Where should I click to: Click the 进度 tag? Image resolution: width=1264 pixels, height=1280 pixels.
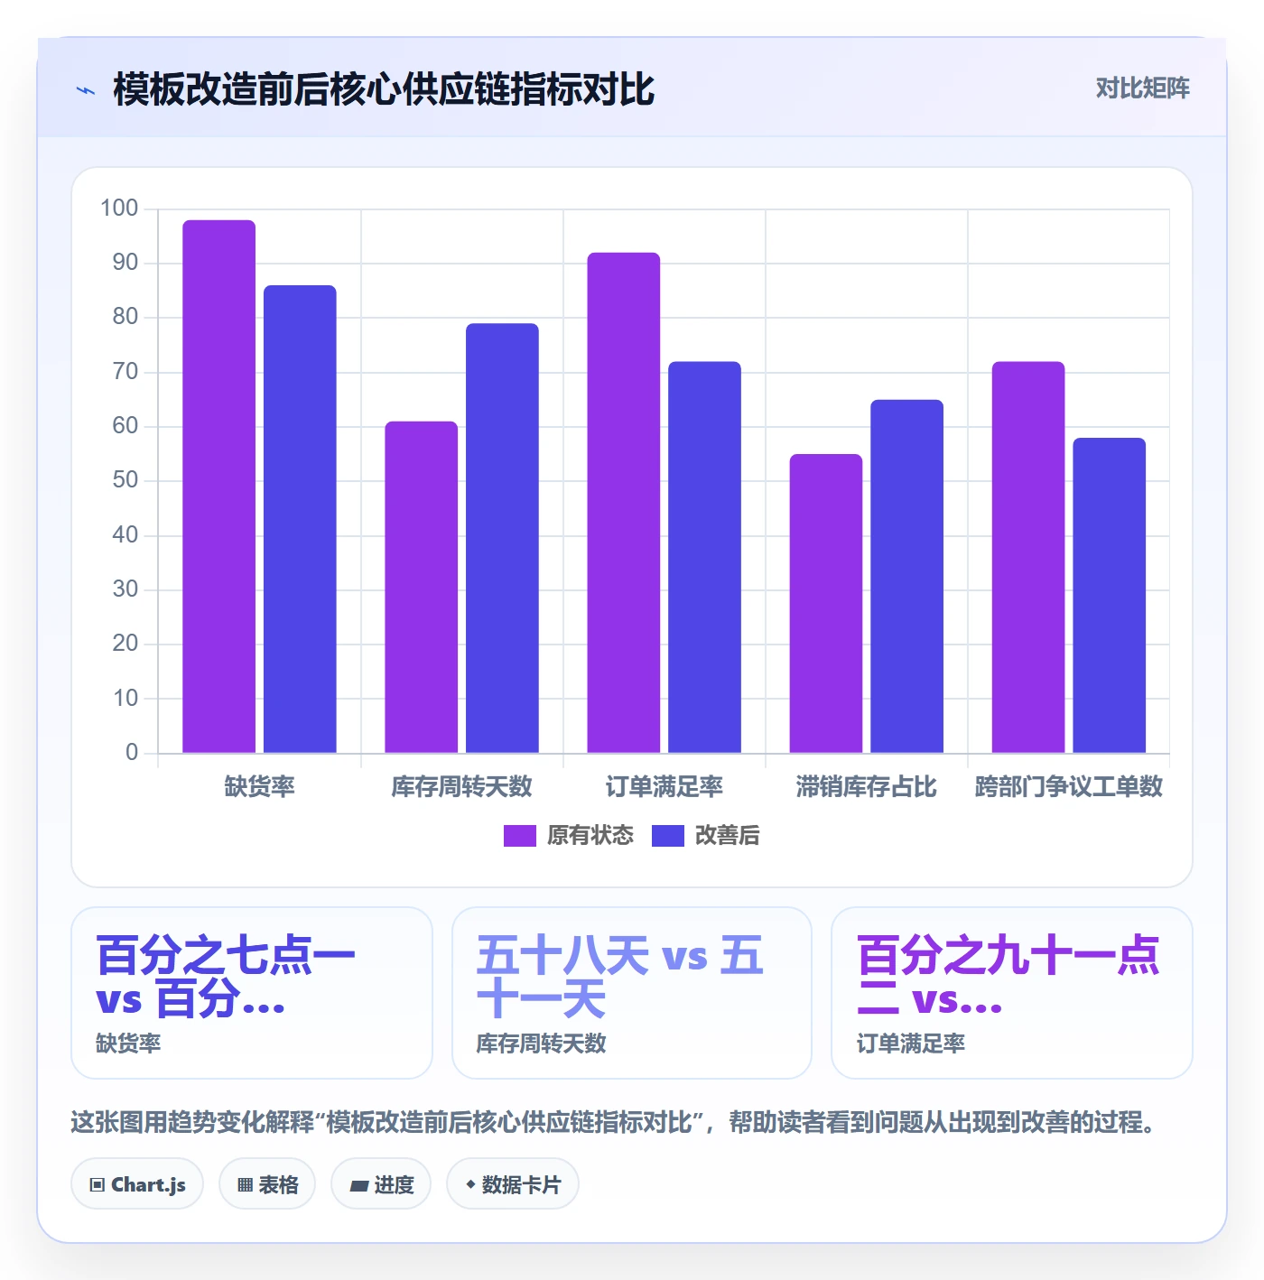(x=381, y=1183)
